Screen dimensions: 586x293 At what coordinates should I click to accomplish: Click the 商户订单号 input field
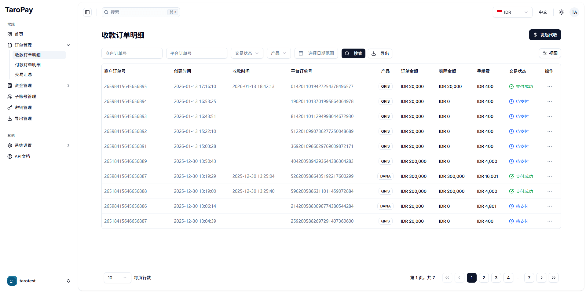pyautogui.click(x=132, y=53)
